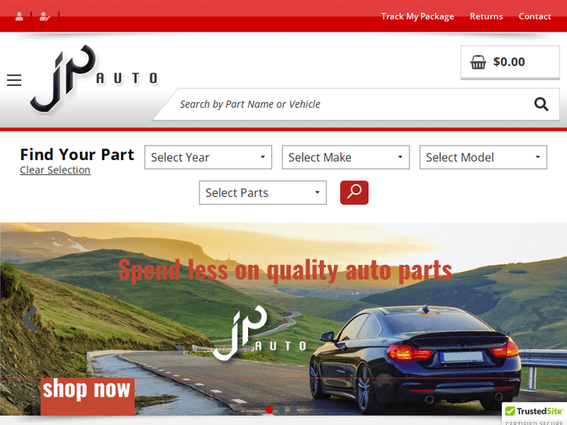
Task: Click the JP Auto header logo
Action: [94, 79]
